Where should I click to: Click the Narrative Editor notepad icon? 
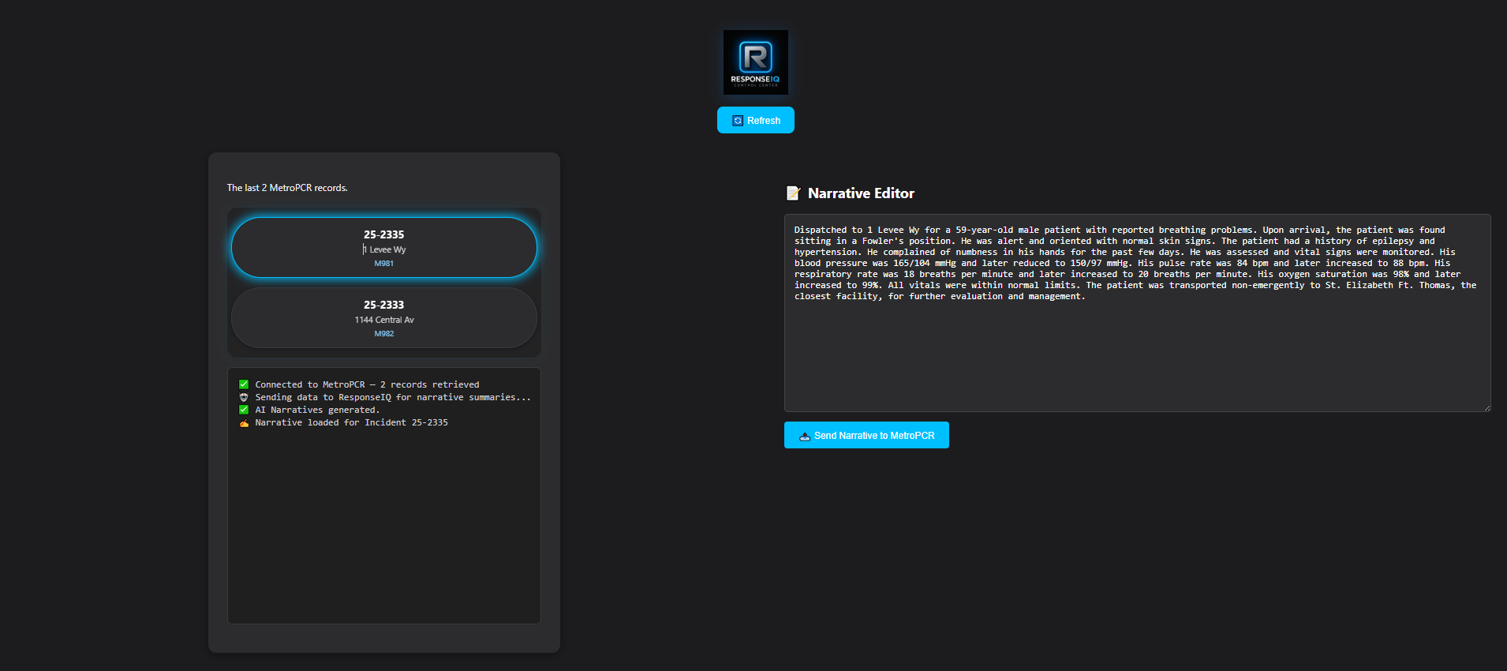tap(793, 193)
